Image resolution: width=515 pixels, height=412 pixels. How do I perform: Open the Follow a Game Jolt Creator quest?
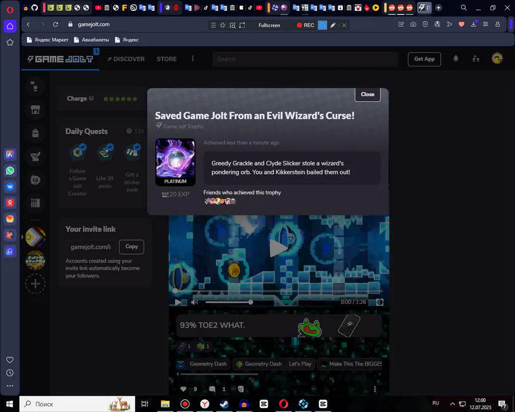[77, 170]
